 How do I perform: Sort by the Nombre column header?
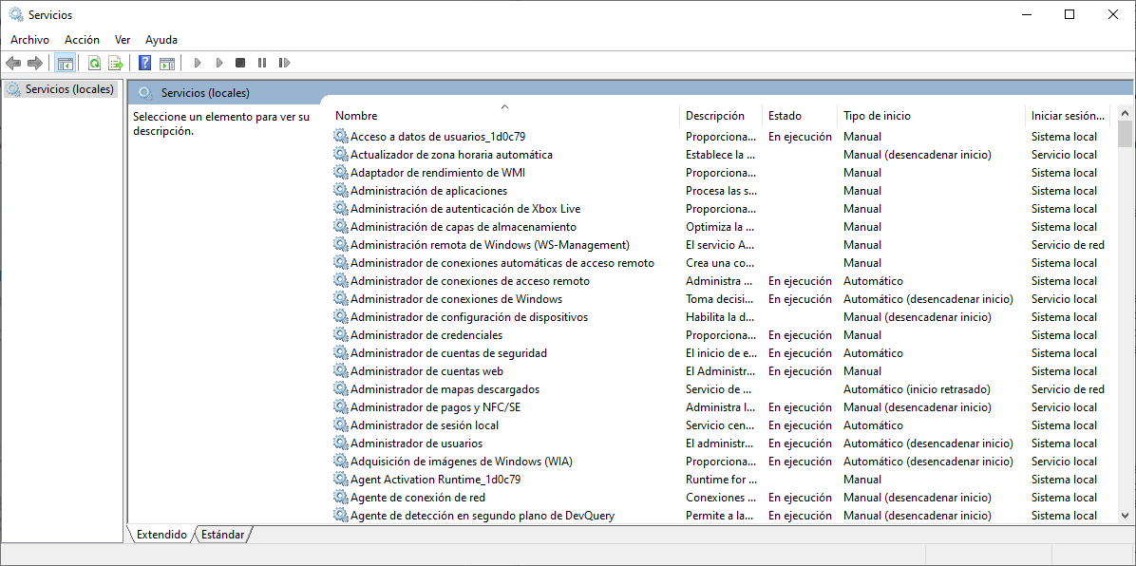[505, 115]
